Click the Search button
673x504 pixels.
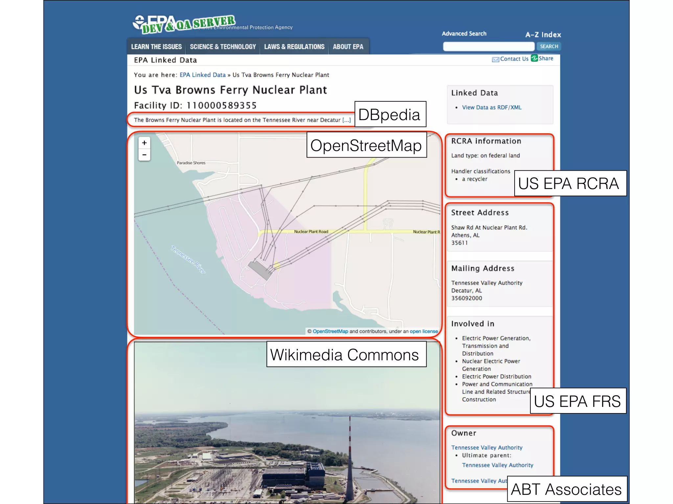[x=549, y=46]
